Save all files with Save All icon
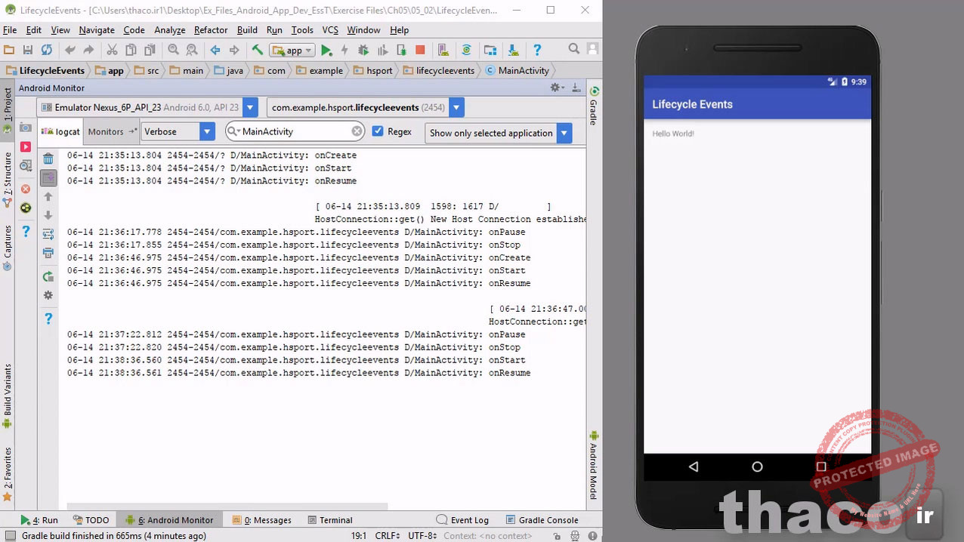The image size is (964, 542). (x=28, y=50)
